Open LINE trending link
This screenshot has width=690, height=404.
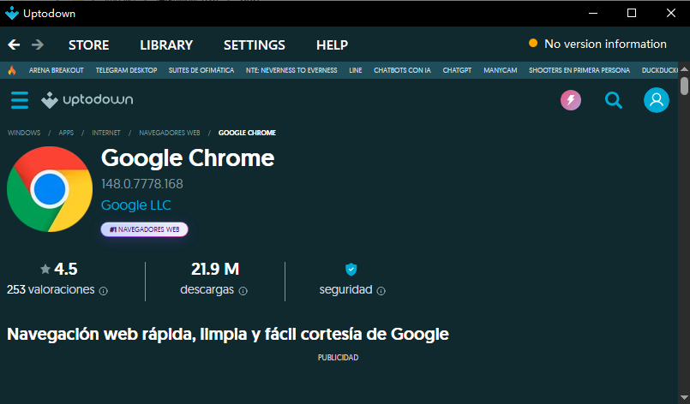click(x=356, y=70)
